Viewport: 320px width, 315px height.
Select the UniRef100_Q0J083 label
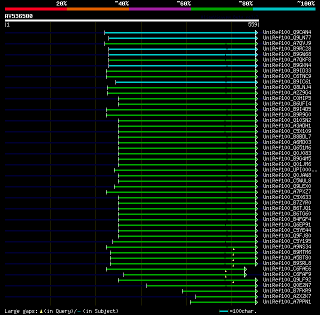(x=287, y=153)
